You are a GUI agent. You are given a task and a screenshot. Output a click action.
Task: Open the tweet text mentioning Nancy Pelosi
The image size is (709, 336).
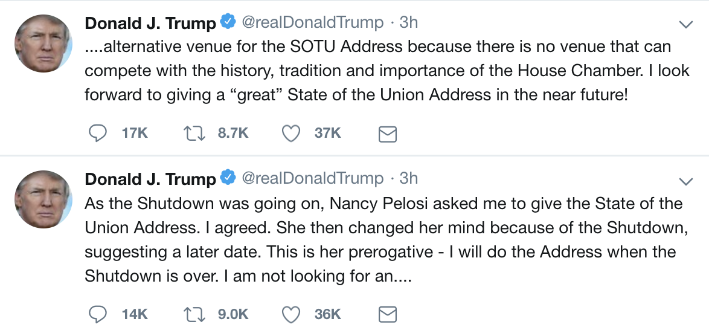383,239
